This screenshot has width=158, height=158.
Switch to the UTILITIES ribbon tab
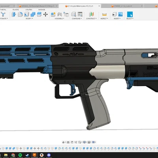pyautogui.click(x=29, y=9)
